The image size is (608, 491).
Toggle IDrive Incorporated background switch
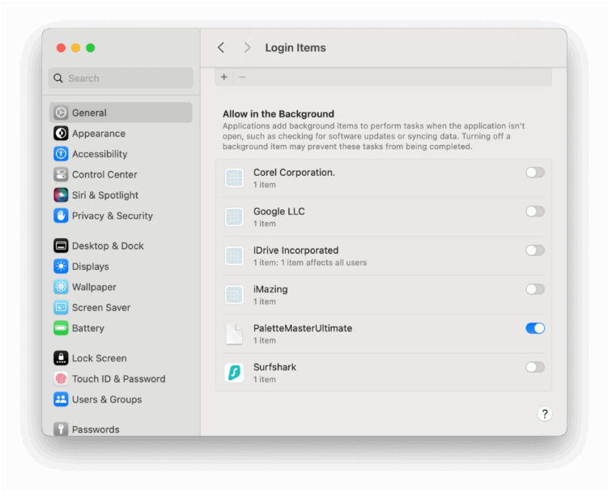(535, 250)
